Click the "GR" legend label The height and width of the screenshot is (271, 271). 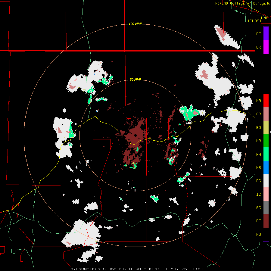pyautogui.click(x=258, y=114)
